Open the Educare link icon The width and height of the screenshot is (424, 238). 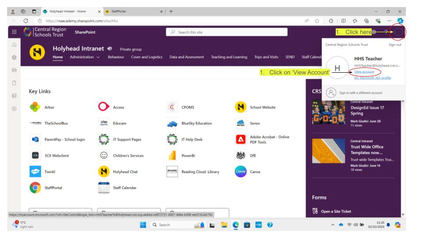(104, 123)
